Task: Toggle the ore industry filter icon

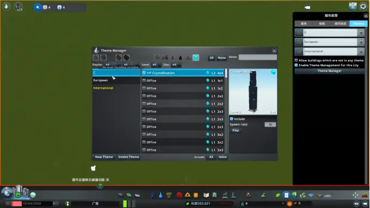Action: (188, 58)
